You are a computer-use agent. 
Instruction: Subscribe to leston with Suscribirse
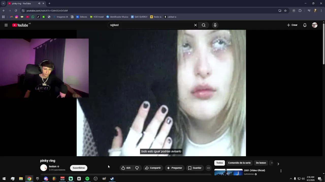tap(79, 168)
